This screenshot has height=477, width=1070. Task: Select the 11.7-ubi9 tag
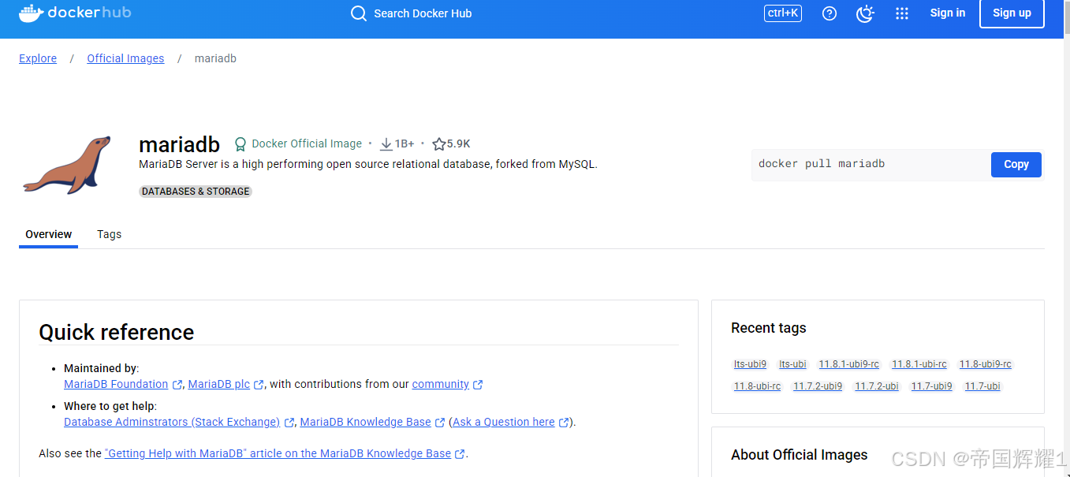click(x=931, y=386)
